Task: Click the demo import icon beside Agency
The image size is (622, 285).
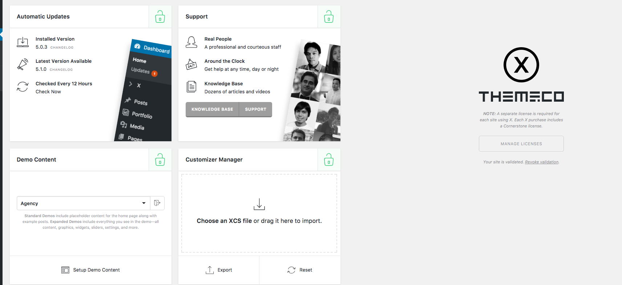Action: pyautogui.click(x=157, y=203)
